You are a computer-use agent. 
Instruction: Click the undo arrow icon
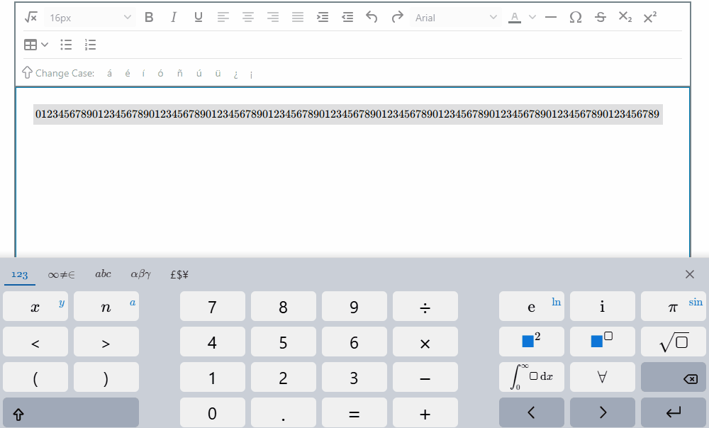(372, 18)
